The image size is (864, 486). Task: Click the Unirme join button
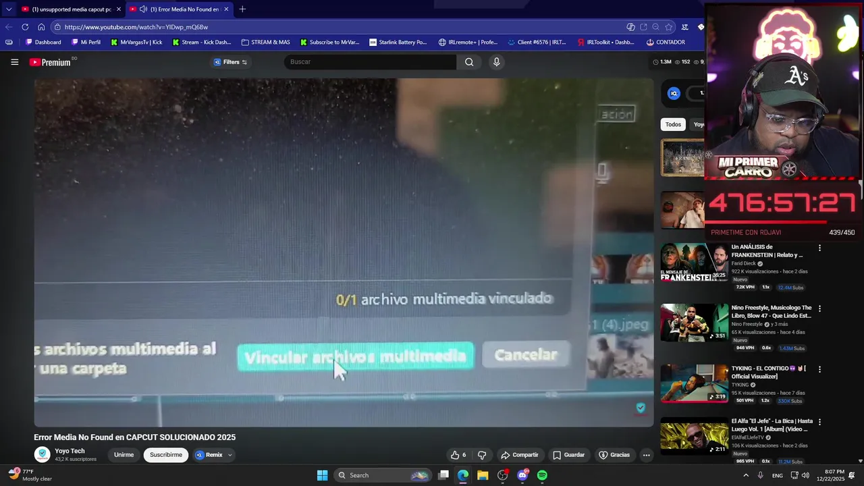pos(124,455)
